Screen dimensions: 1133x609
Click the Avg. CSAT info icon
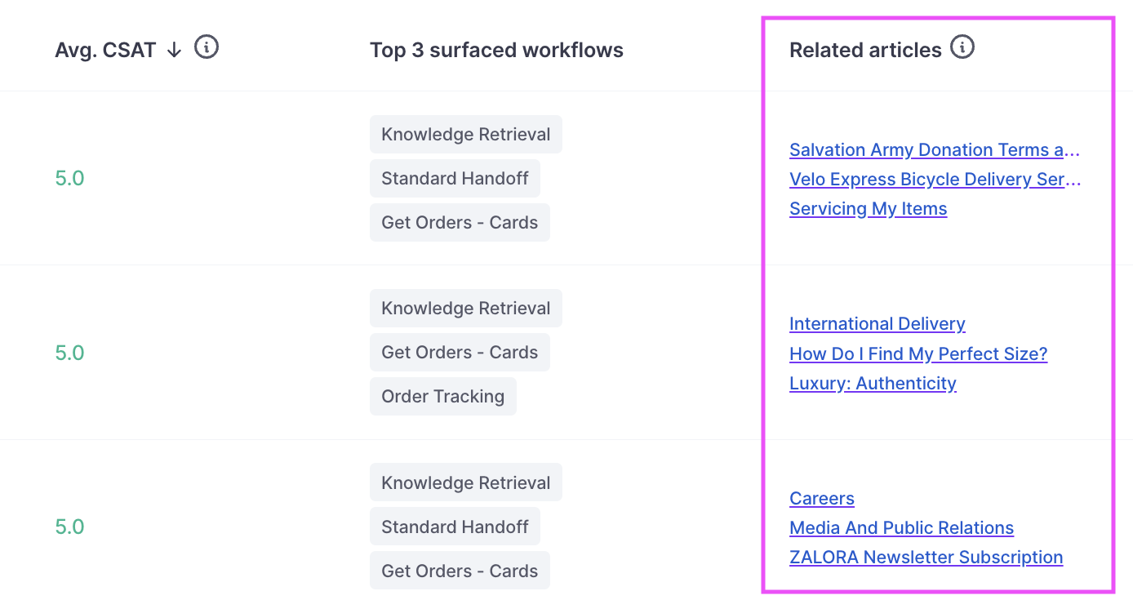pyautogui.click(x=207, y=48)
